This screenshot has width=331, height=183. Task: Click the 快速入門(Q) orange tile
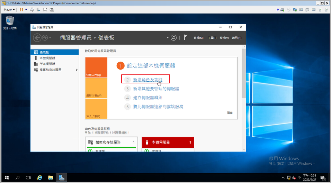[x=96, y=67]
